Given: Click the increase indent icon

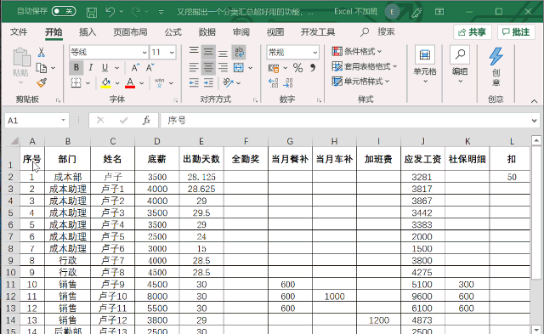Looking at the screenshot, I should [x=208, y=82].
